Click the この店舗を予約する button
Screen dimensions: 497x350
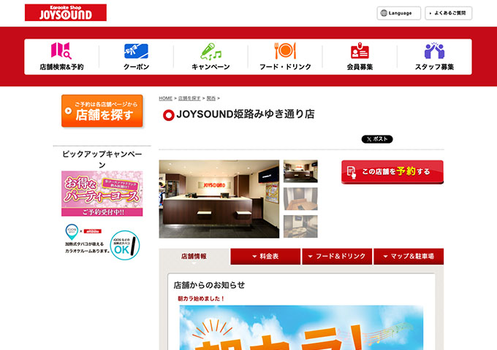click(392, 171)
